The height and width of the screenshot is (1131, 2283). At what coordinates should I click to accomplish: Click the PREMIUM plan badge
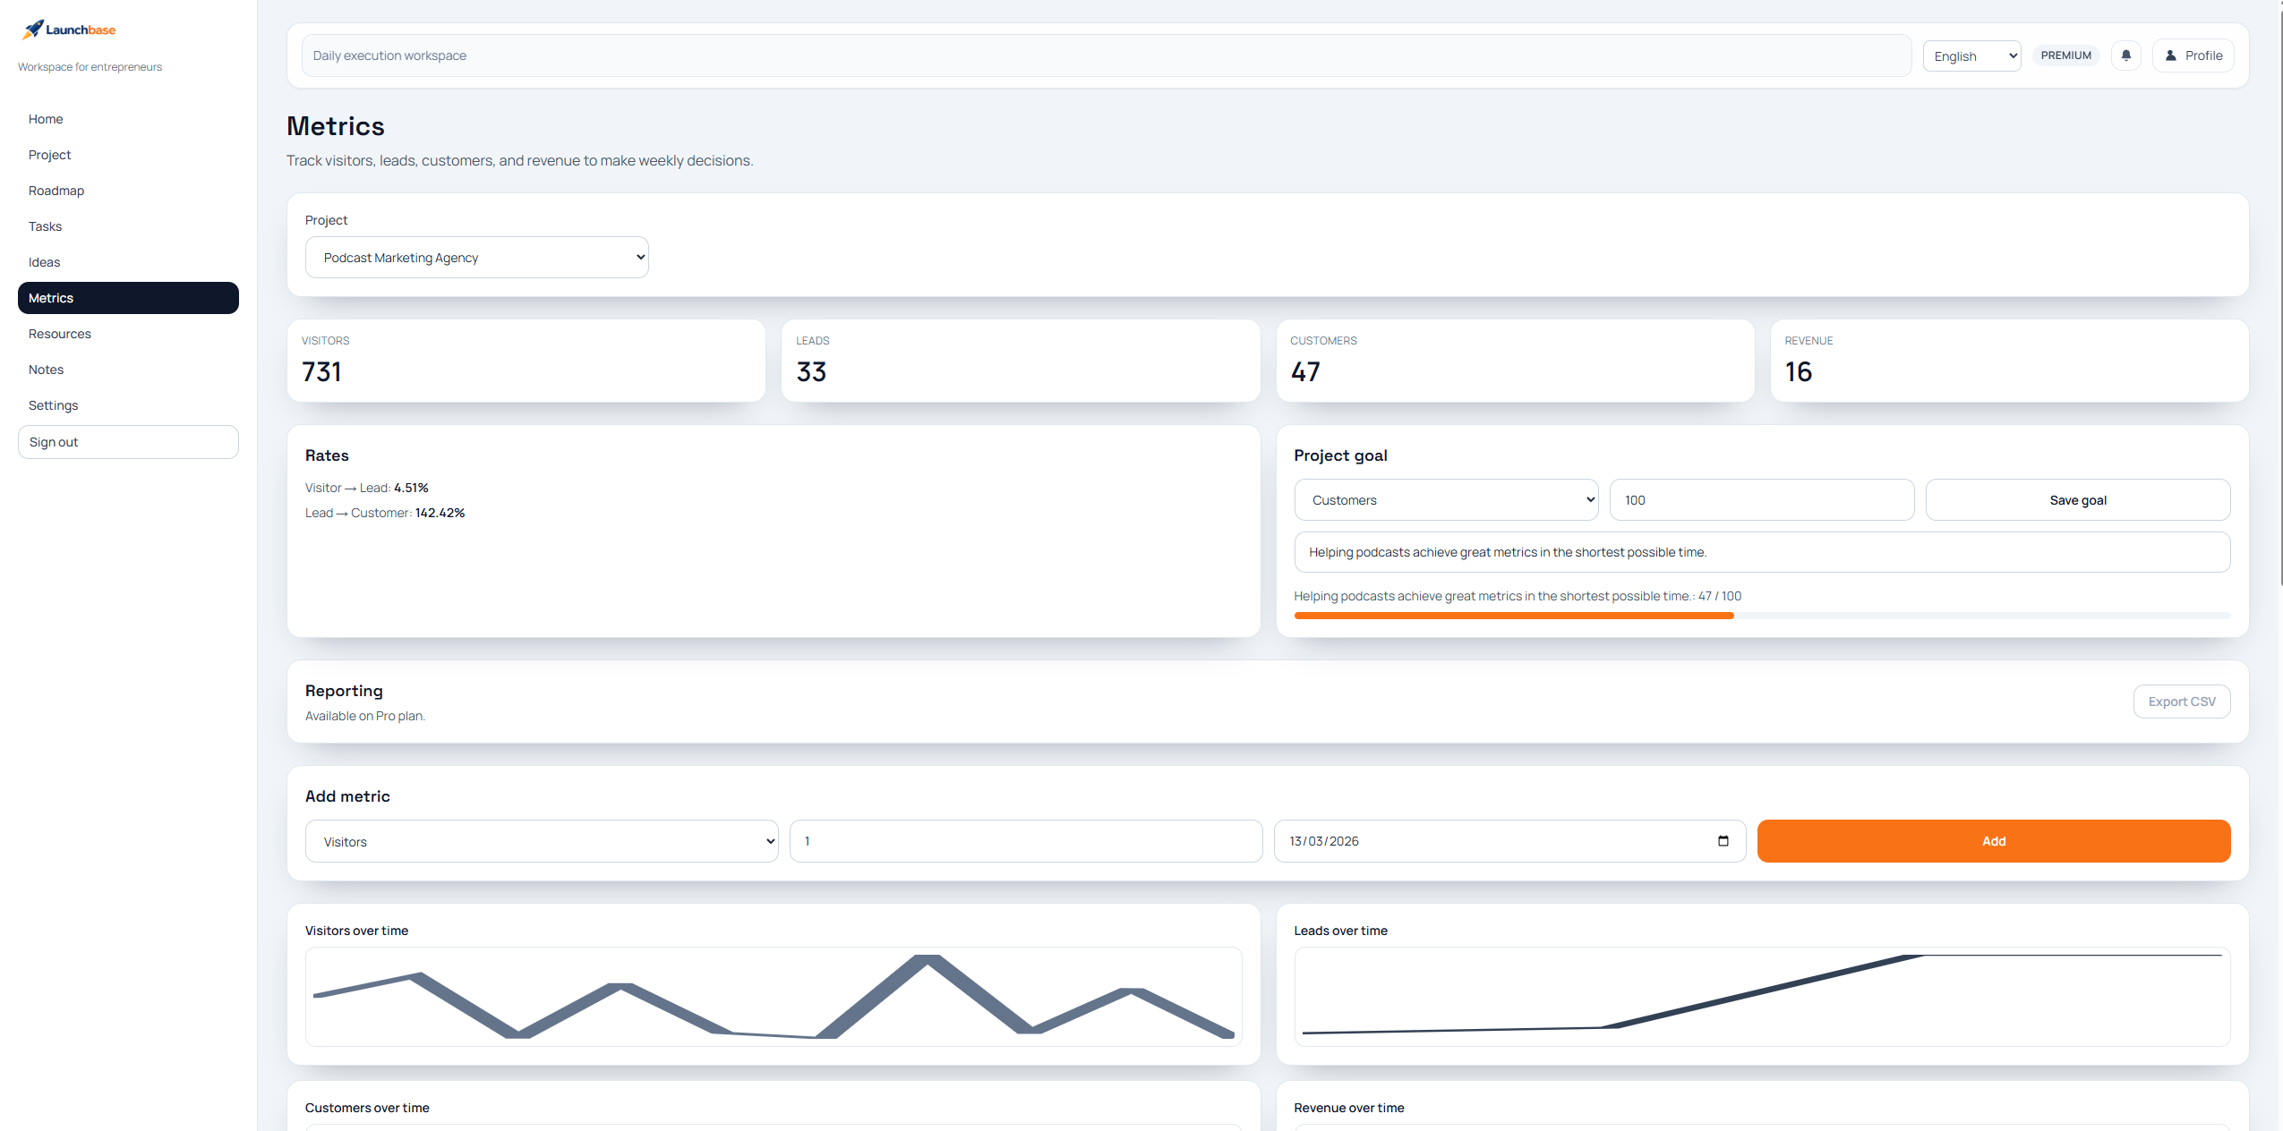point(2065,55)
